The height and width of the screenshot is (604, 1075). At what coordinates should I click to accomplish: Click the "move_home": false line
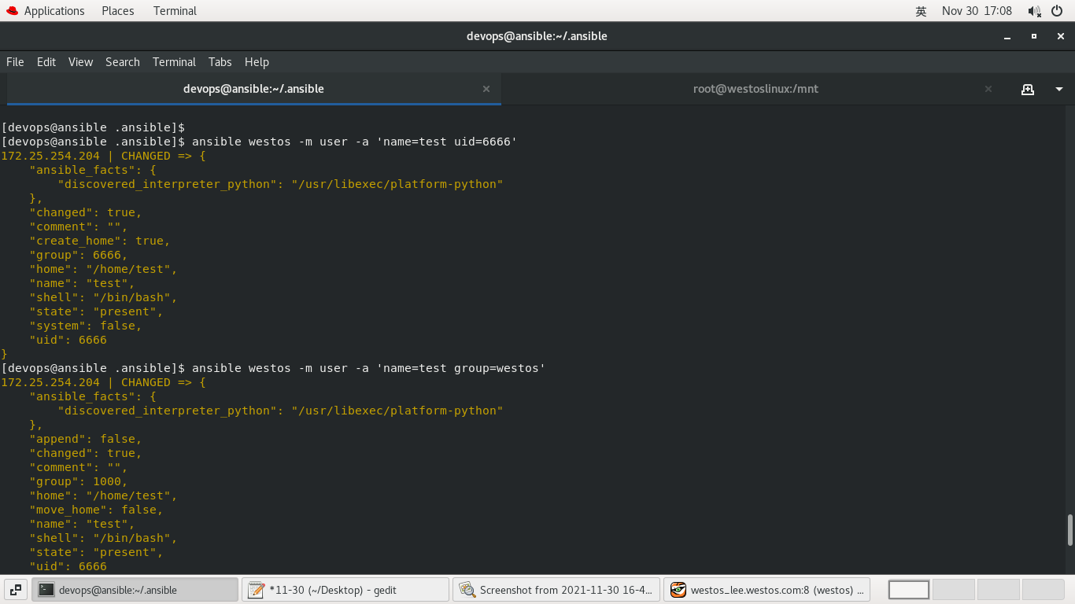click(x=96, y=510)
